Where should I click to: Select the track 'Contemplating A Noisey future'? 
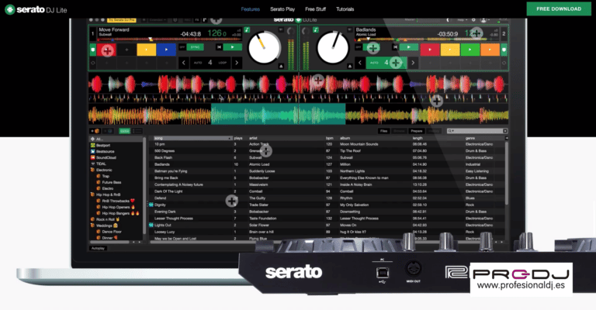(x=178, y=184)
